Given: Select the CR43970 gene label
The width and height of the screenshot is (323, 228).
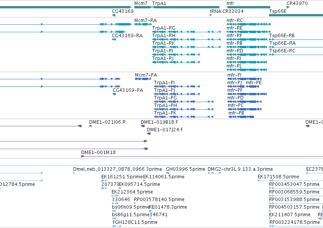Looking at the screenshot, I should click(297, 3).
